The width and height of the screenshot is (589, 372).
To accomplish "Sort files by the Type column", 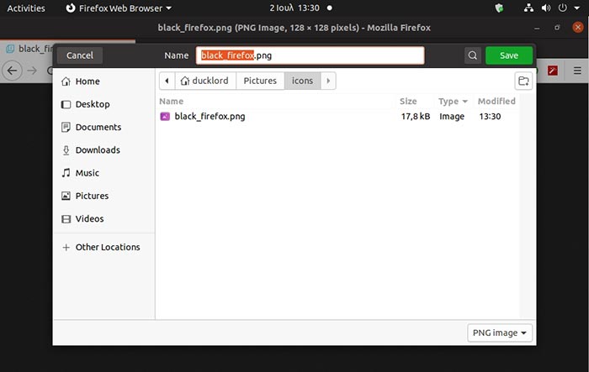I will click(453, 102).
